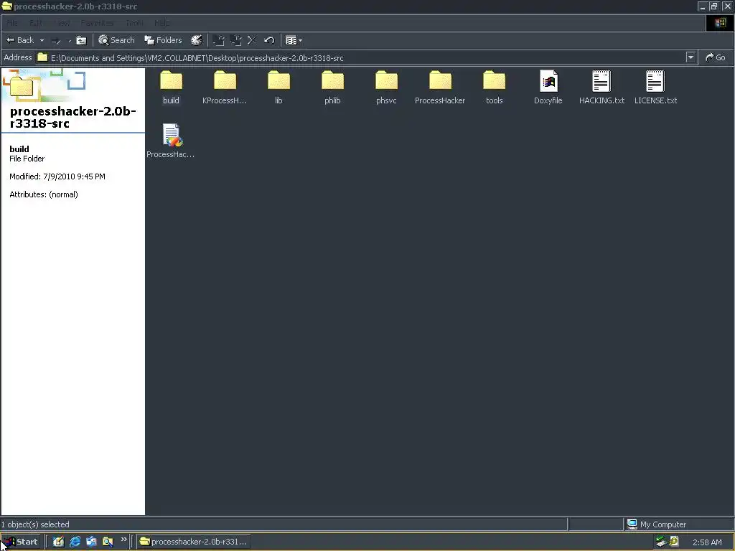Open the Favorites menu
Screen dimensions: 735x551
[97, 23]
